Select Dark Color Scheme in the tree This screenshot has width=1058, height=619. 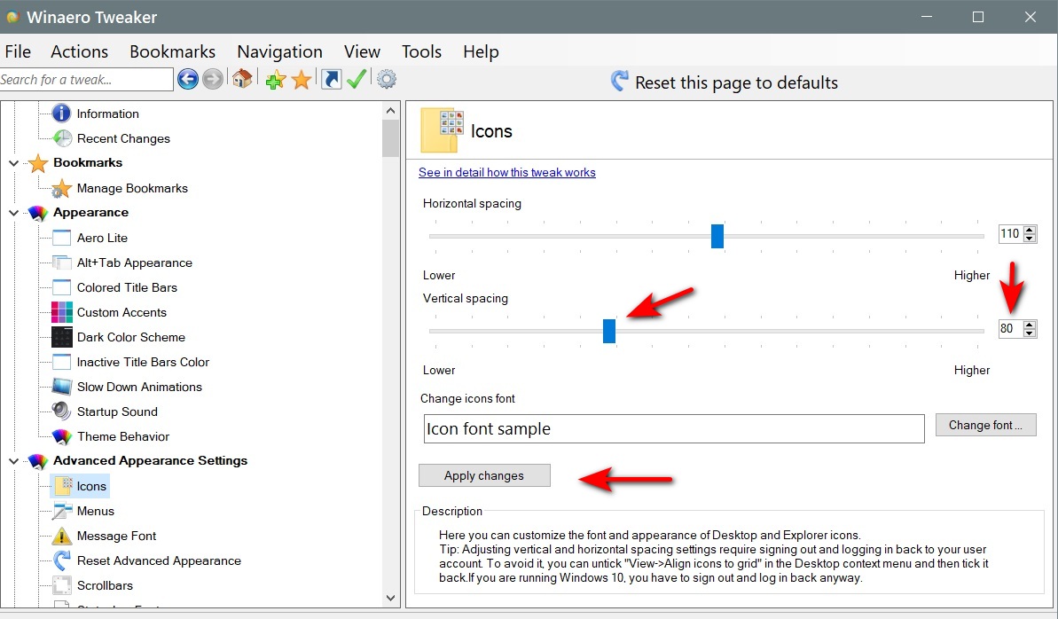130,337
